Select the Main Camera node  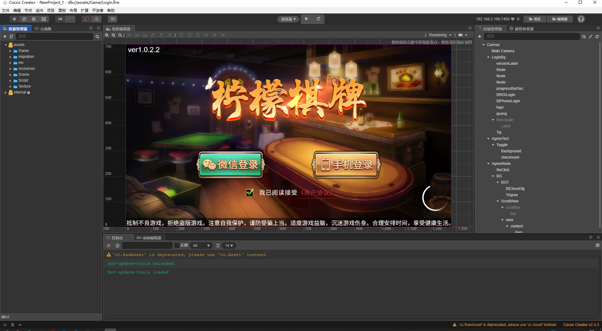(503, 51)
